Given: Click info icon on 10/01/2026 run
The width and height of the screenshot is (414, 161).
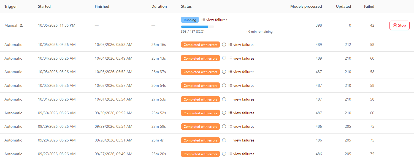Looking at the screenshot, I should point(224,99).
